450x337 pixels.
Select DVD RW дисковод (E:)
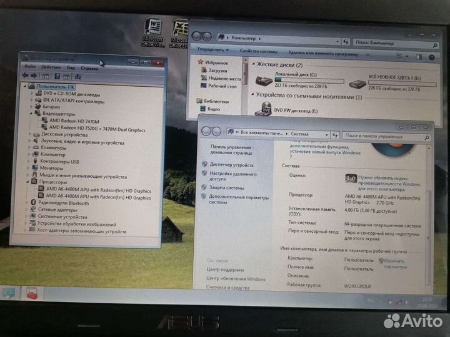coord(287,109)
